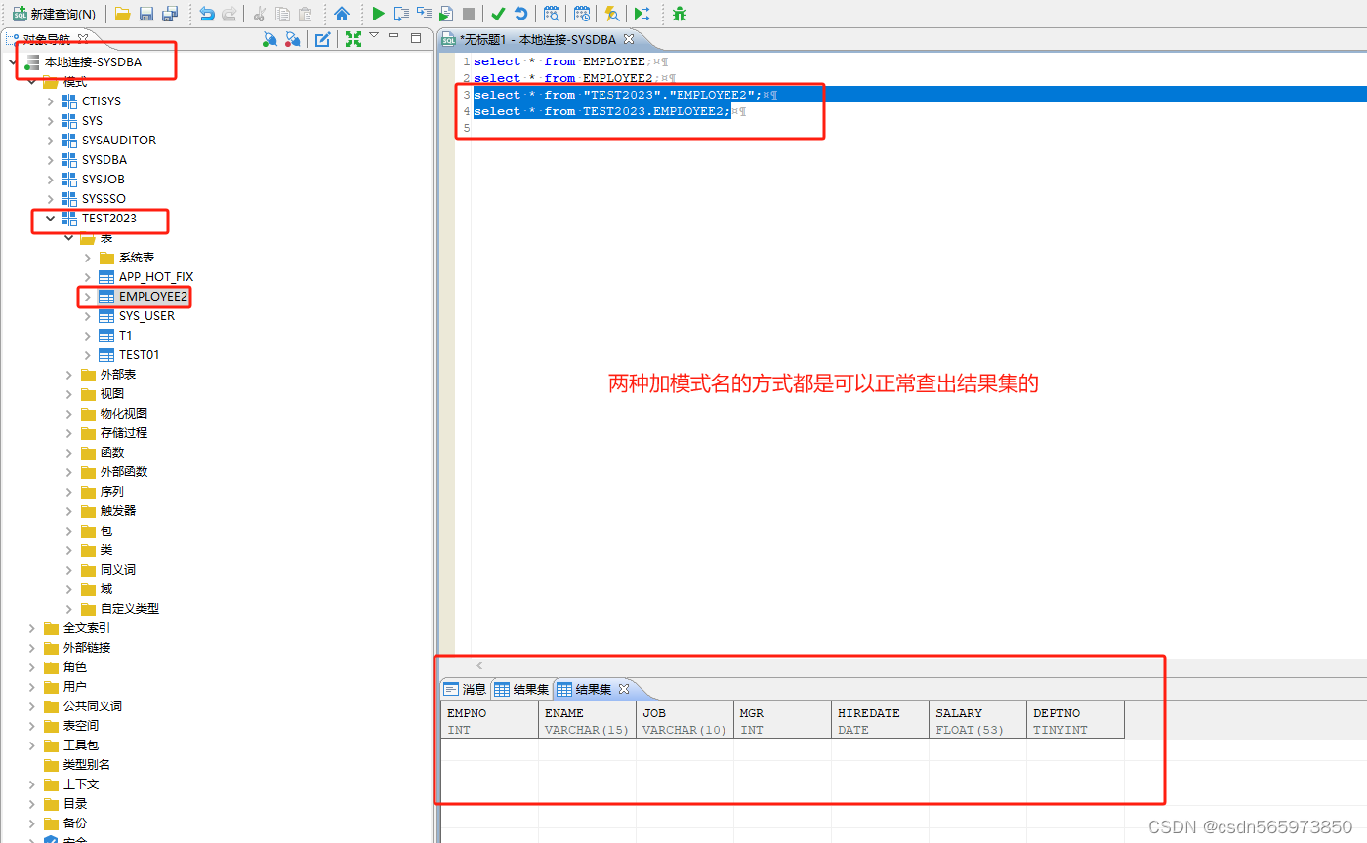Expand the 存储过程 folder

click(69, 433)
